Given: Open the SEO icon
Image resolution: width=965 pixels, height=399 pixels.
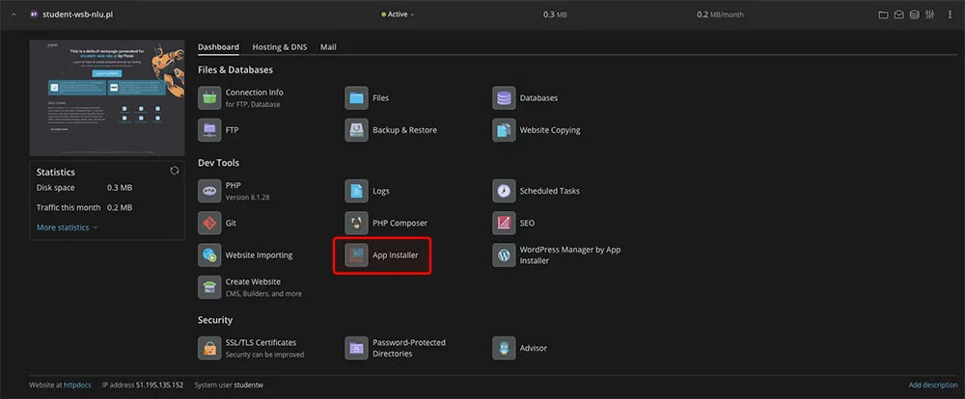Looking at the screenshot, I should tap(504, 223).
